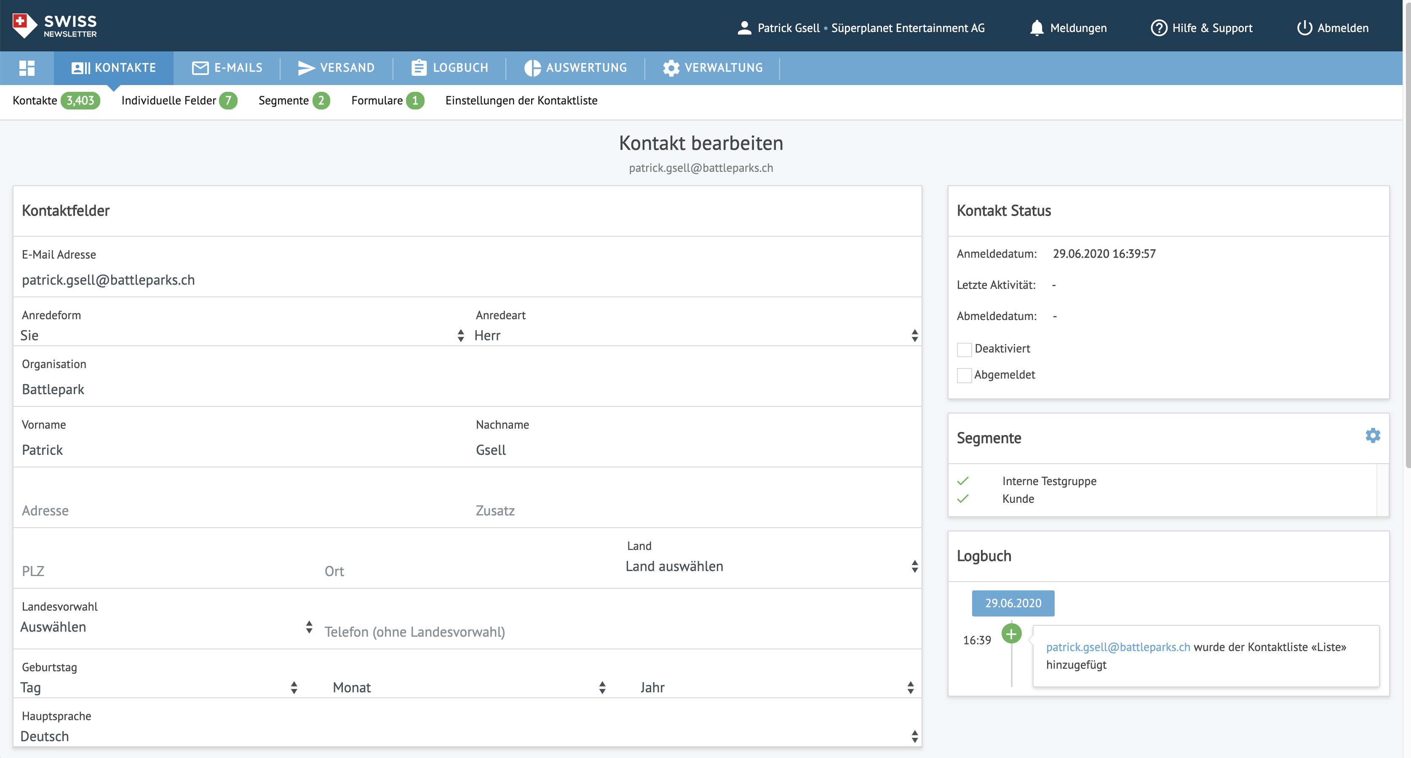
Task: Click the Meldungen bell icon
Action: pos(1036,28)
